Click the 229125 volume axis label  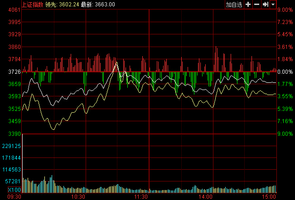12,146
